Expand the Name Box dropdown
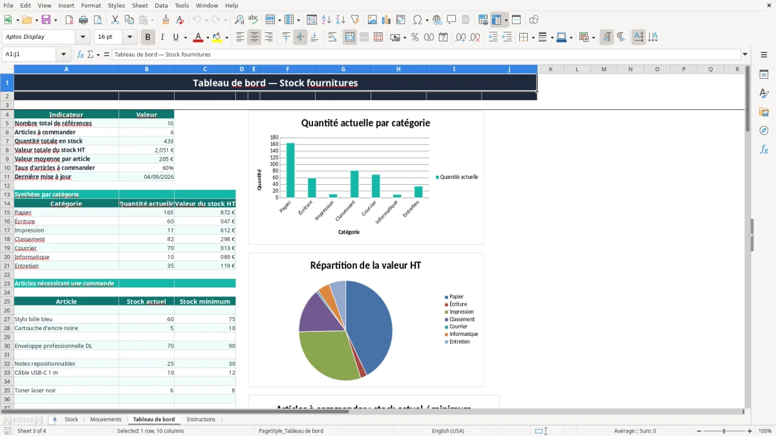The image size is (776, 436). [63, 54]
